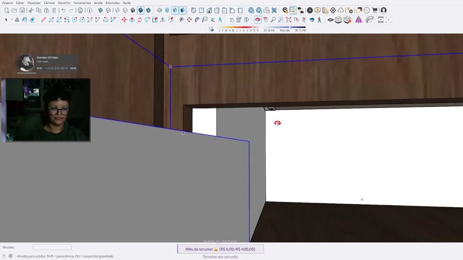
Task: Select the Zoom magnifier tool
Action: coord(273,20)
